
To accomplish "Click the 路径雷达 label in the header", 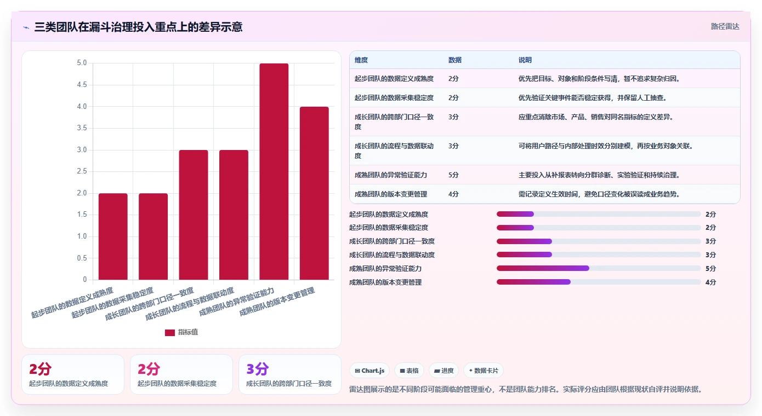I will tap(725, 26).
